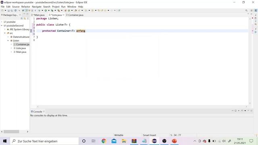Viewport: 258px width, 145px height.
Task: Click the Pin to Editor toolbar icon
Action: click(x=119, y=10)
